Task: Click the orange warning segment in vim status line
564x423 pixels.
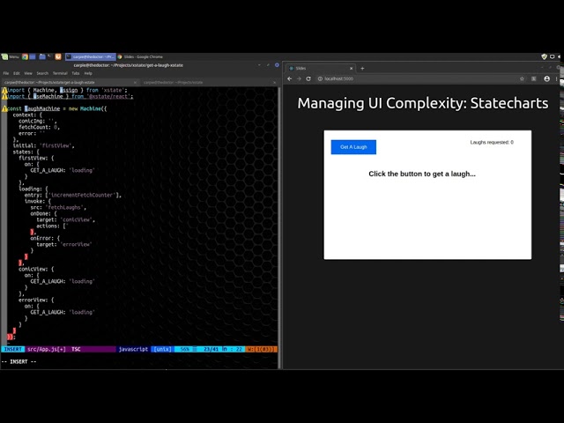Action: pos(261,349)
